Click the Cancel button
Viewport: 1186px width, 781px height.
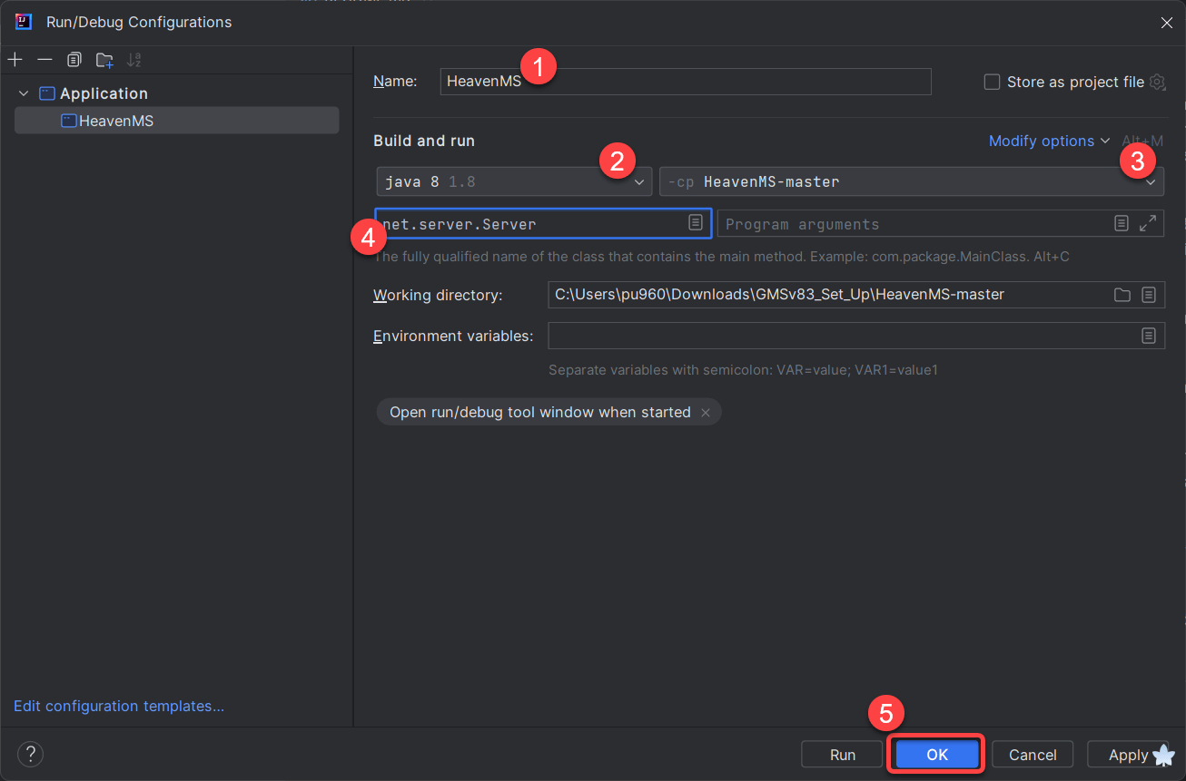point(1033,755)
